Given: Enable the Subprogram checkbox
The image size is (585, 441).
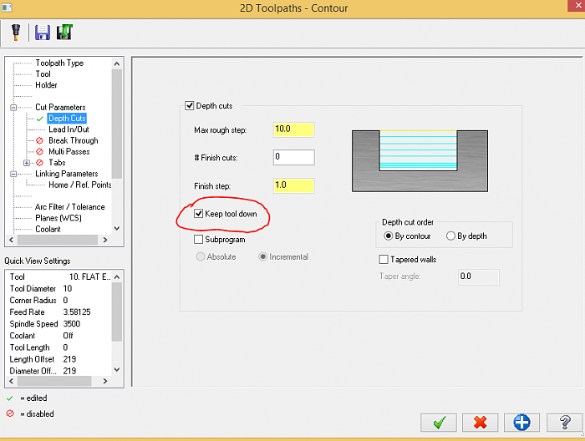Looking at the screenshot, I should tap(199, 240).
